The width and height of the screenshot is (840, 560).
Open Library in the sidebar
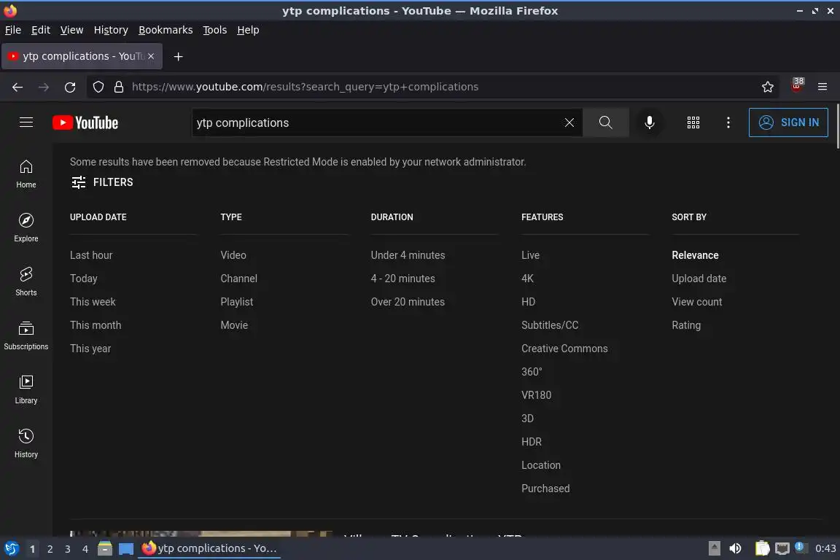[26, 390]
